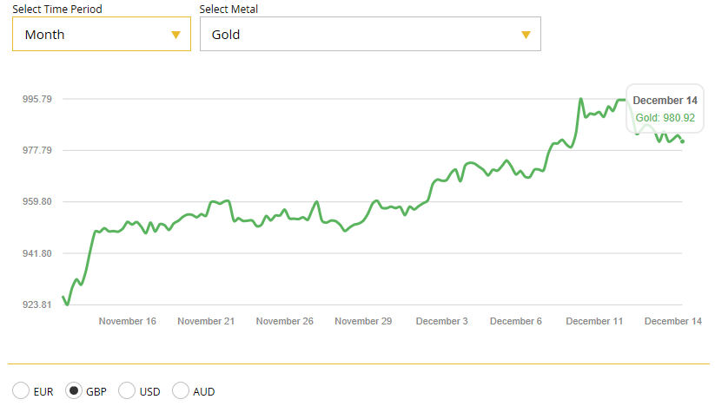
Task: Select the GBP currency radio button
Action: [75, 391]
